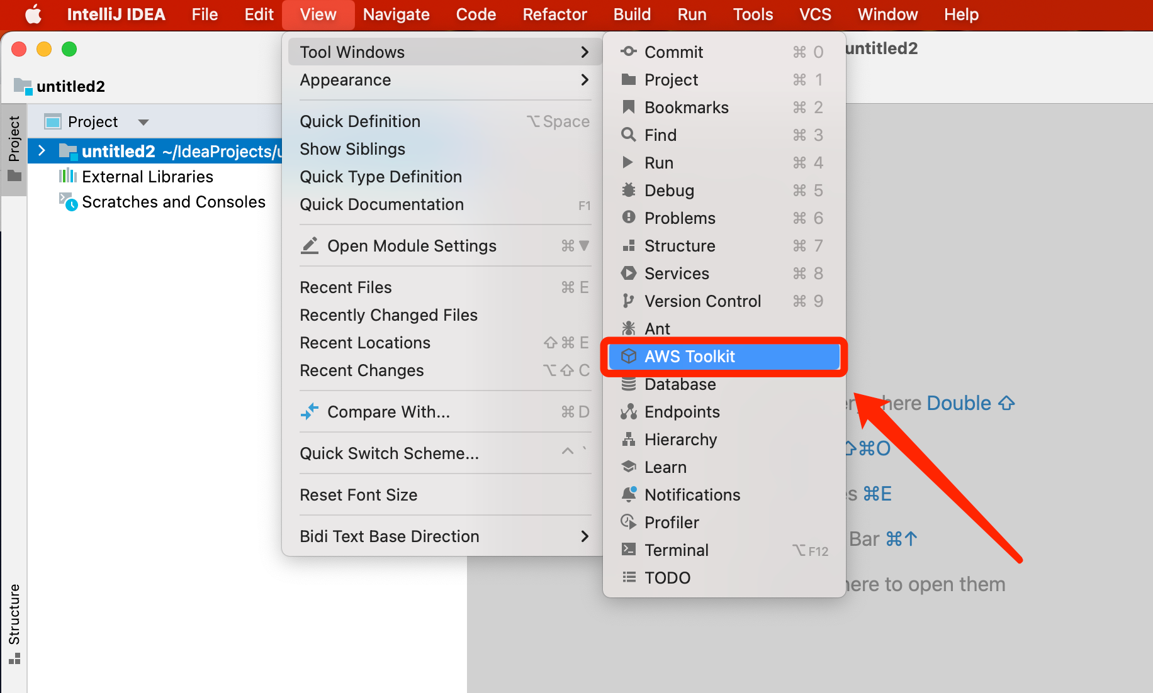1153x693 pixels.
Task: Open the Project view dropdown arrow
Action: (143, 122)
